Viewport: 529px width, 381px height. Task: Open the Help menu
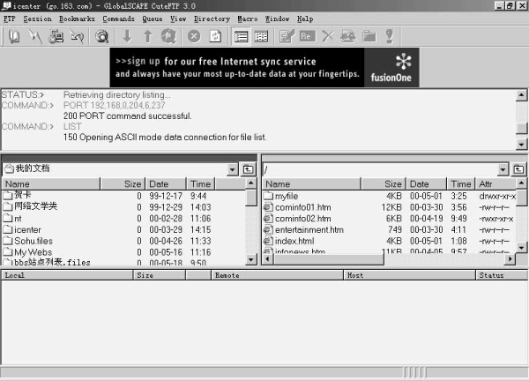pyautogui.click(x=305, y=19)
